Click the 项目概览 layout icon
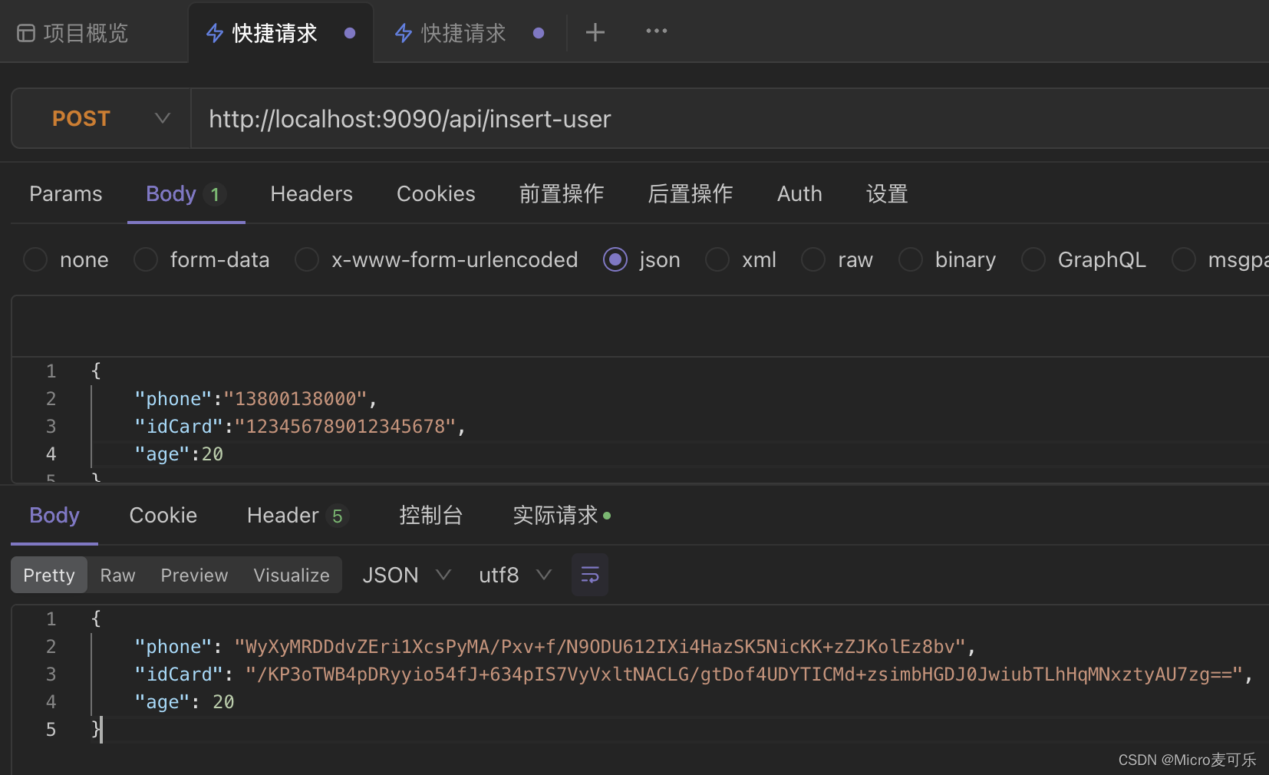 (26, 33)
